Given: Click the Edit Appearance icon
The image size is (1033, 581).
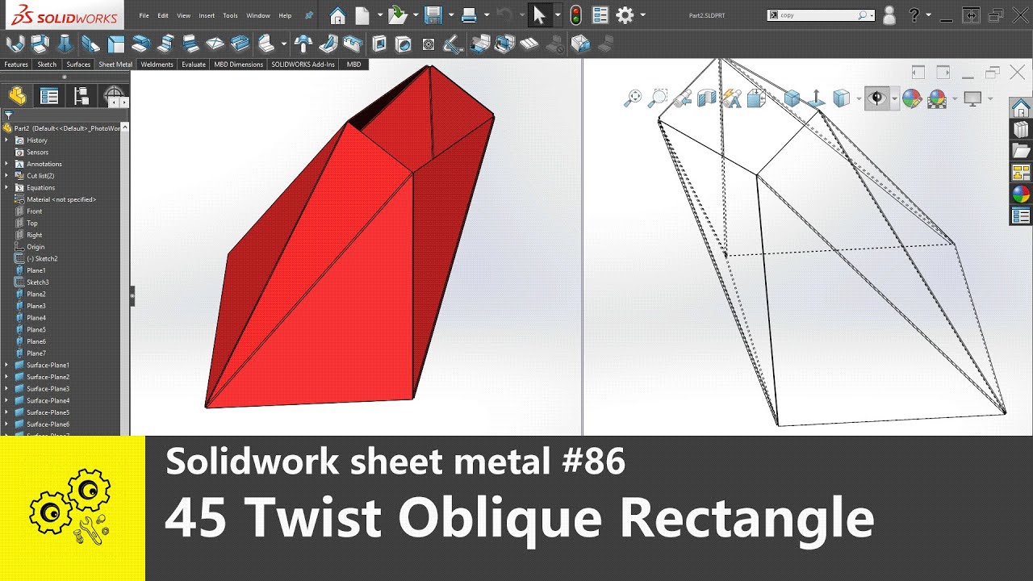Looking at the screenshot, I should (x=912, y=98).
